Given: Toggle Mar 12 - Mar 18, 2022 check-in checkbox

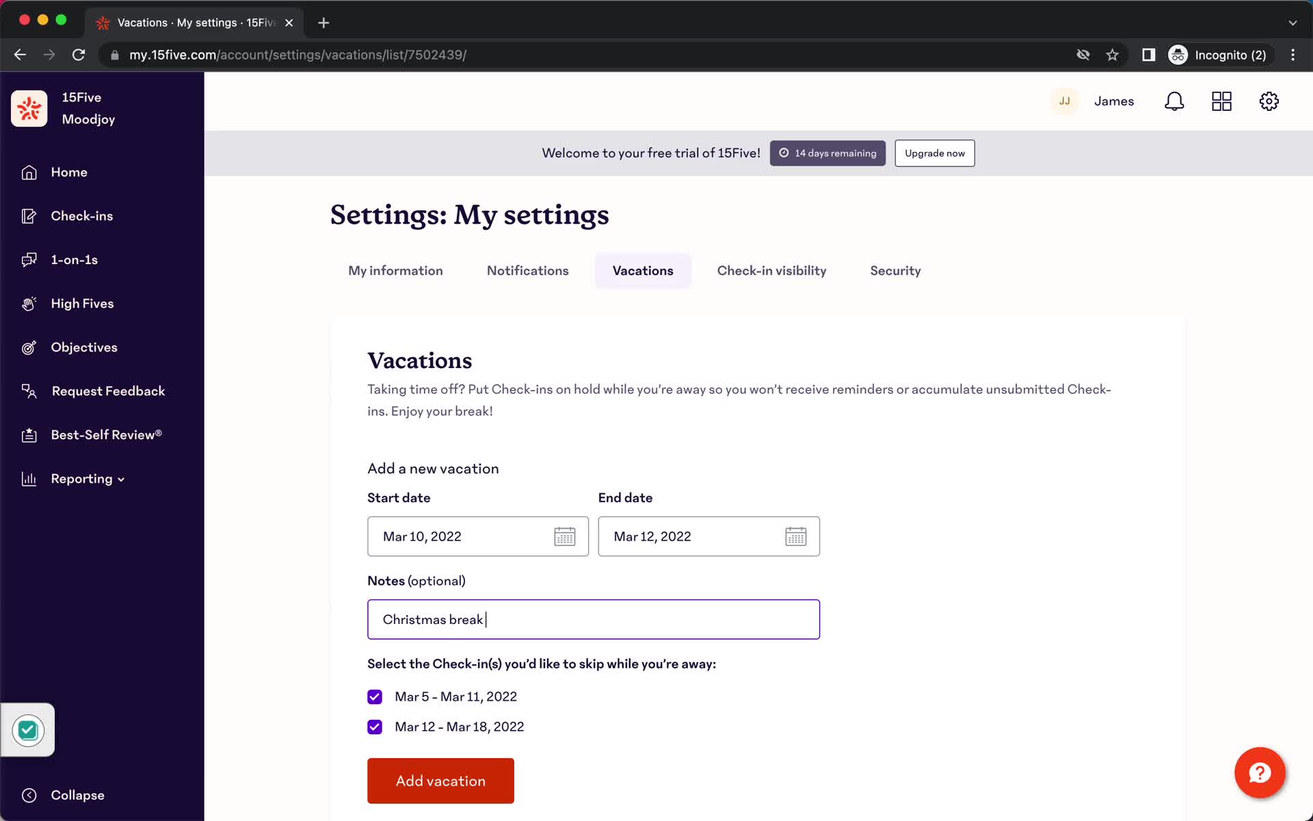Looking at the screenshot, I should [374, 727].
